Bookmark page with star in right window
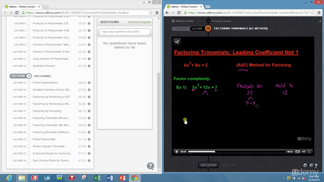 click(x=313, y=13)
